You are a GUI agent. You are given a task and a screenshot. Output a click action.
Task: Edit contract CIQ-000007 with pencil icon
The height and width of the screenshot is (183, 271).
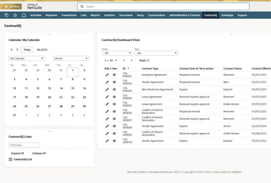[107, 119]
